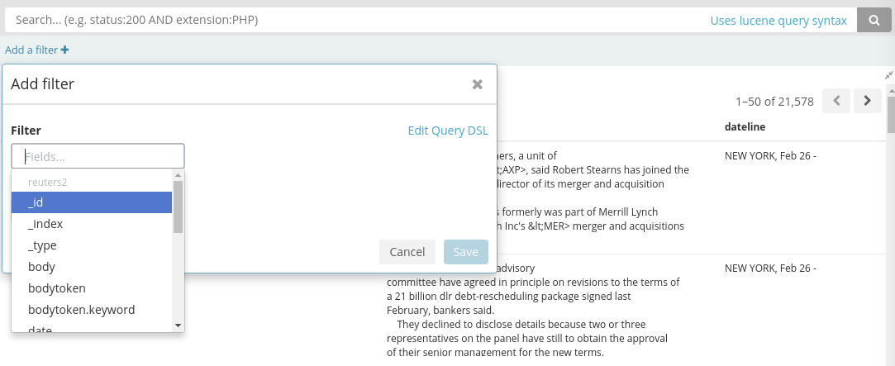Viewport: 895px width, 366px height.
Task: Go to next page of results
Action: pos(868,101)
